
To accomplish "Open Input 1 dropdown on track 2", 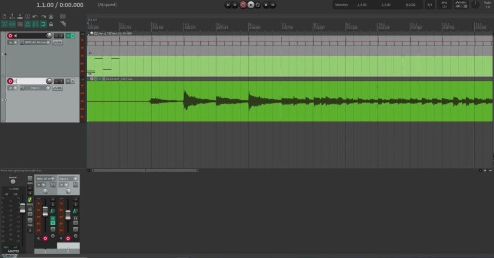I will (x=35, y=88).
